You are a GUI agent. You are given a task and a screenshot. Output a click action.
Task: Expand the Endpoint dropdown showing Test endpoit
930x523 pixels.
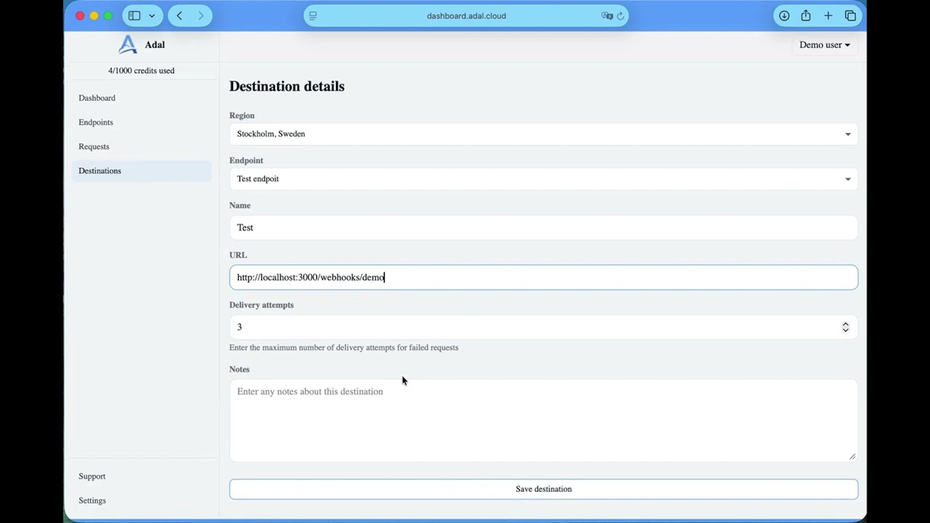tap(543, 179)
